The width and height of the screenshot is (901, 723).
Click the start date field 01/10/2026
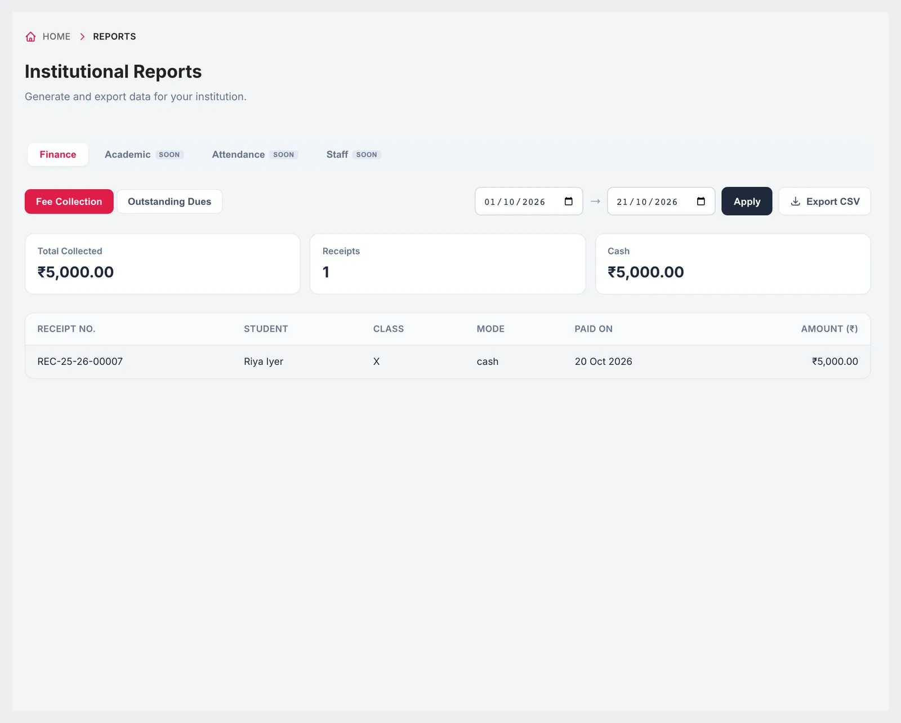point(529,202)
